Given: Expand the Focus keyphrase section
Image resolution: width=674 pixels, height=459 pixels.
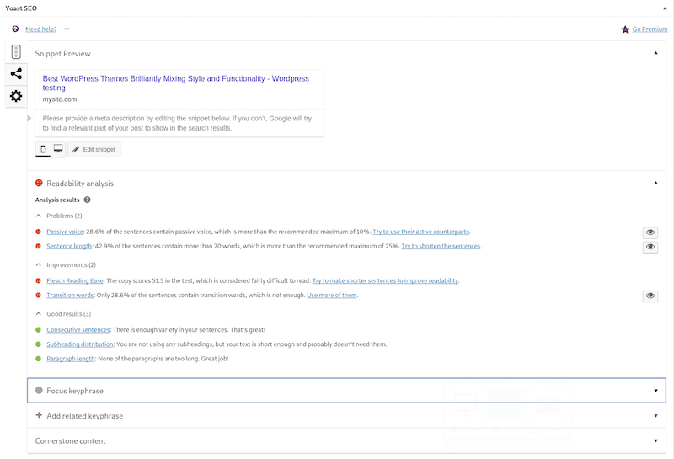Looking at the screenshot, I should pos(346,391).
